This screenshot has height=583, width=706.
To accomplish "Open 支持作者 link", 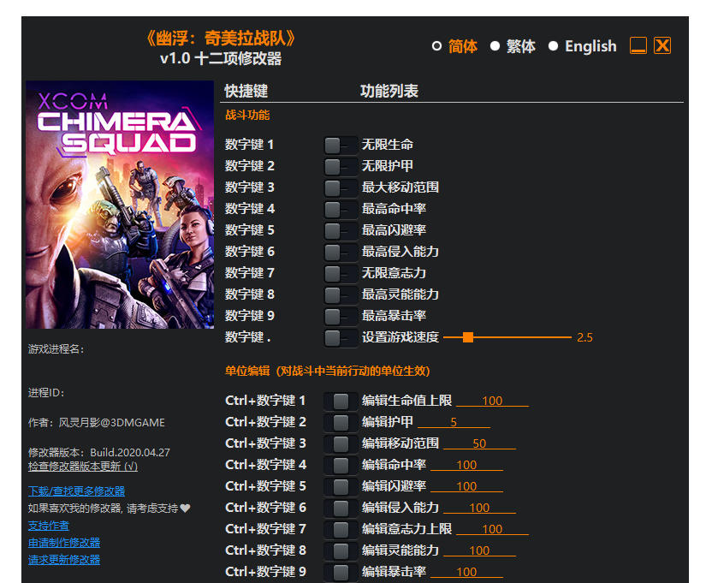I will [x=49, y=526].
